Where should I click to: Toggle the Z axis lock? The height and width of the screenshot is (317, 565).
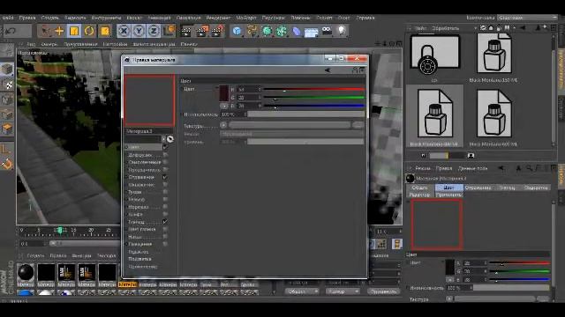[154, 32]
